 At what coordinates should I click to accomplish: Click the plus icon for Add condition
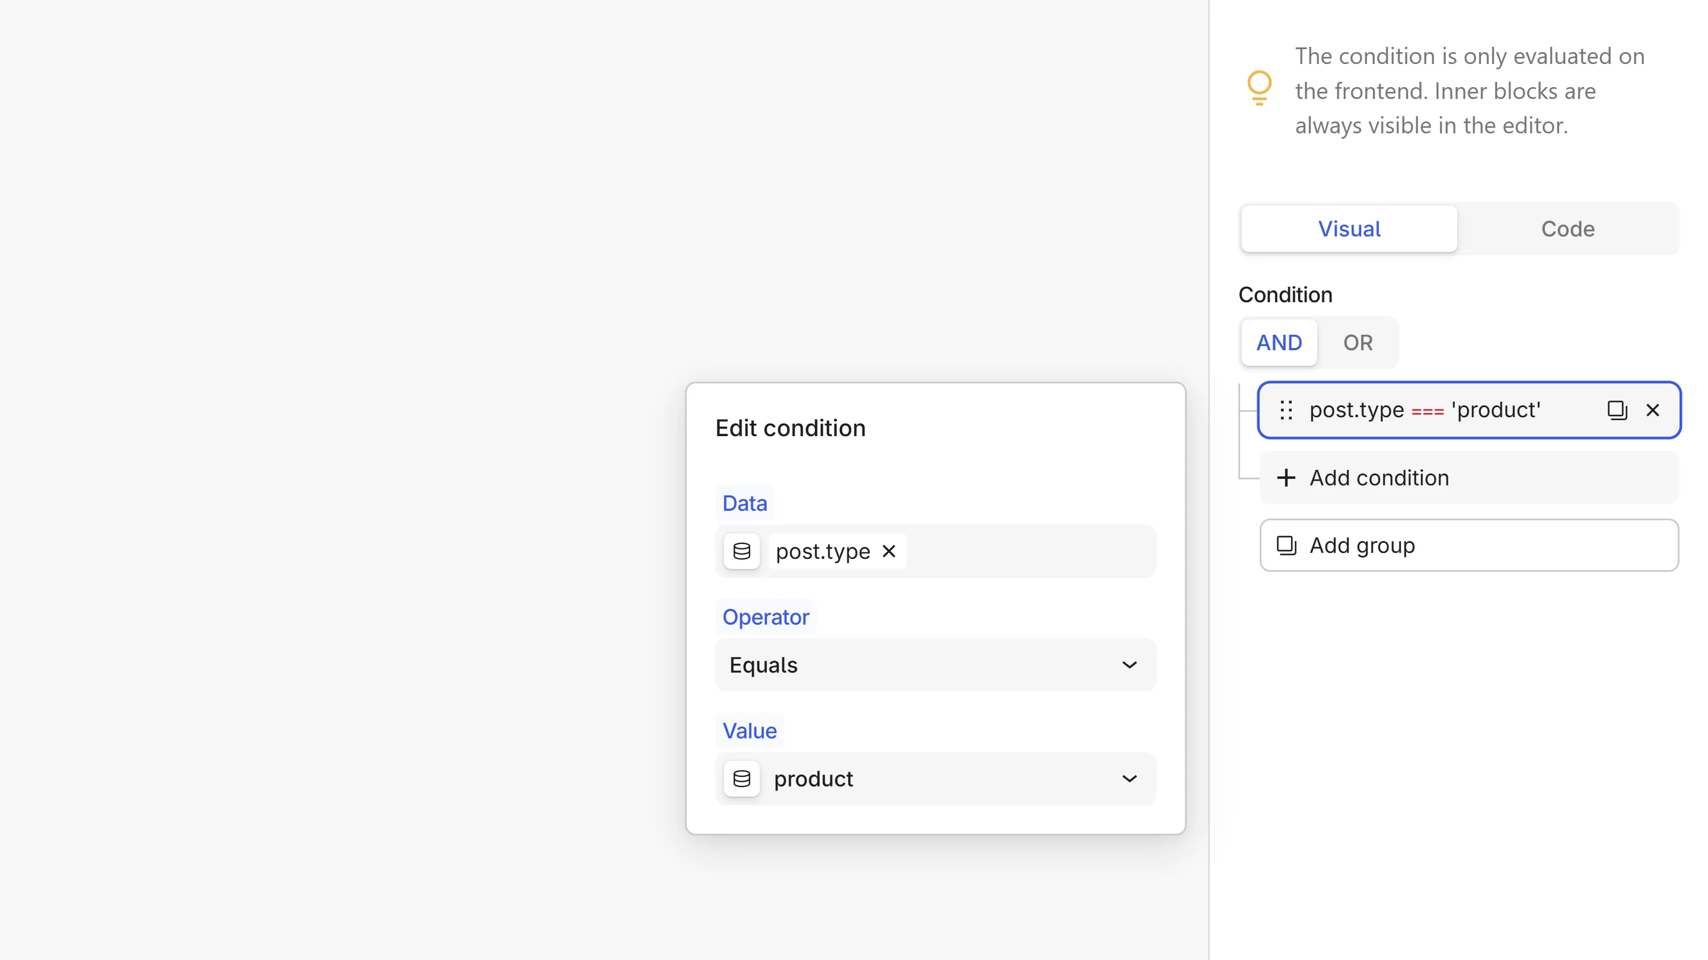point(1286,478)
